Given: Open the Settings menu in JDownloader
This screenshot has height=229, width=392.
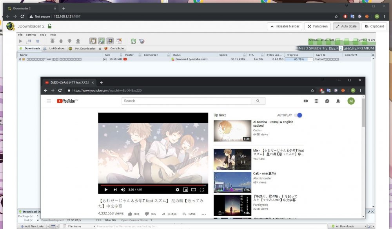Looking at the screenshot, I should (x=31, y=35).
